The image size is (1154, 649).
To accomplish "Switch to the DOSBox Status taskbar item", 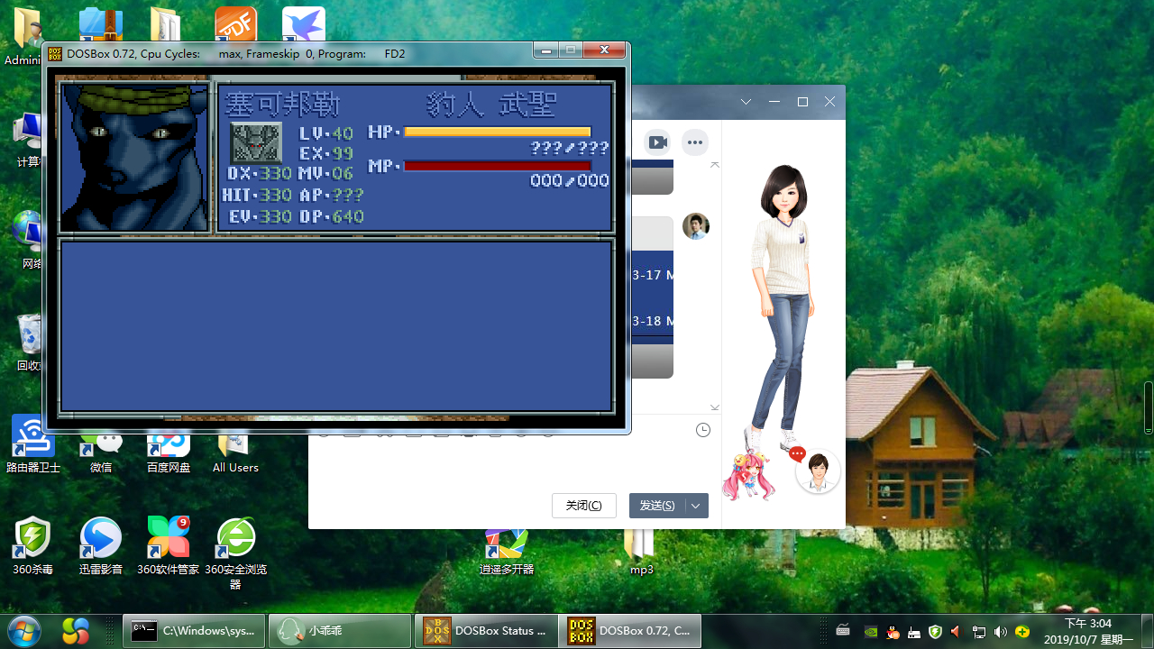I will [x=486, y=631].
